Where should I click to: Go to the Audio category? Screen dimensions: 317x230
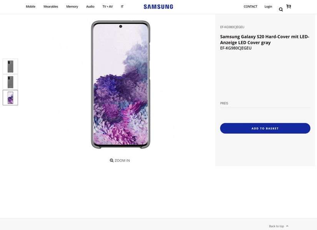click(90, 7)
